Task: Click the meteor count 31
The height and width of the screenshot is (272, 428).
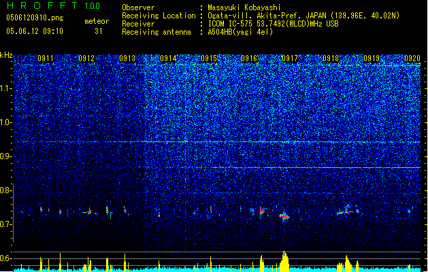Action: 99,31
